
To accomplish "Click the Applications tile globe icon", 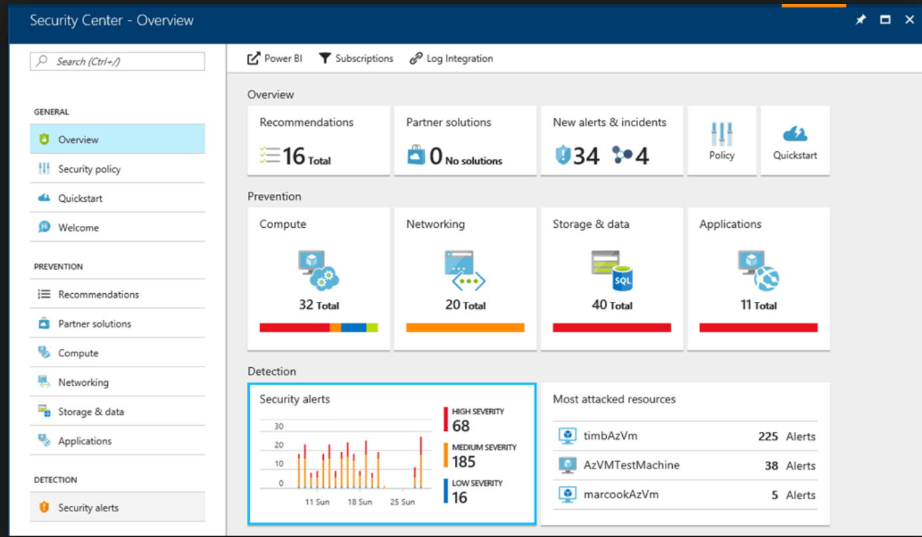I will click(x=758, y=270).
